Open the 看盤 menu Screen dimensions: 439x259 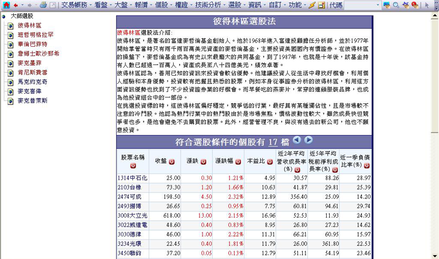[x=101, y=5]
